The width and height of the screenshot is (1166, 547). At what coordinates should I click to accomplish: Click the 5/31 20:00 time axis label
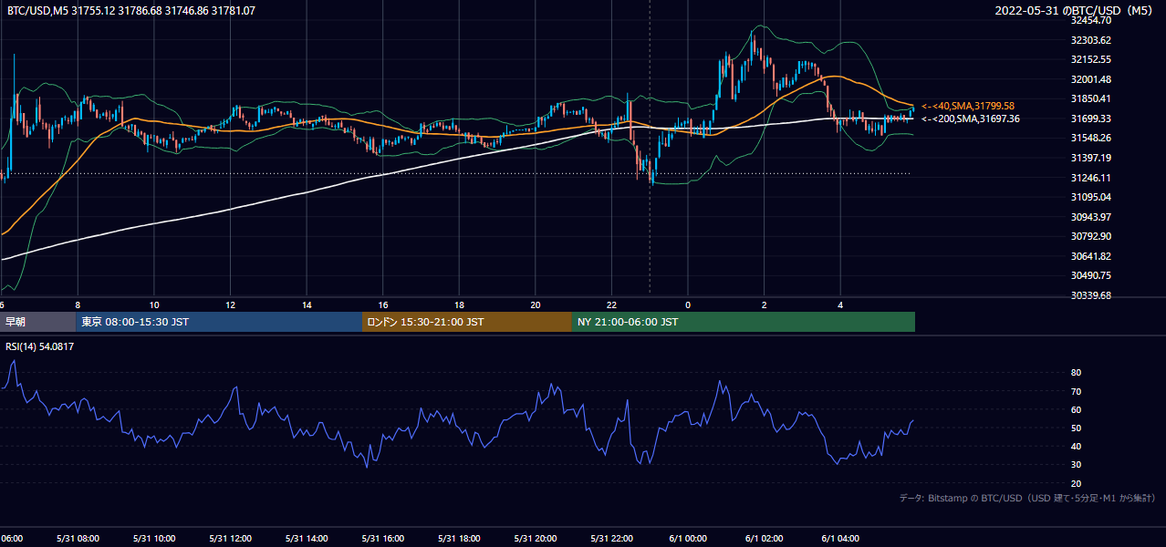click(535, 539)
